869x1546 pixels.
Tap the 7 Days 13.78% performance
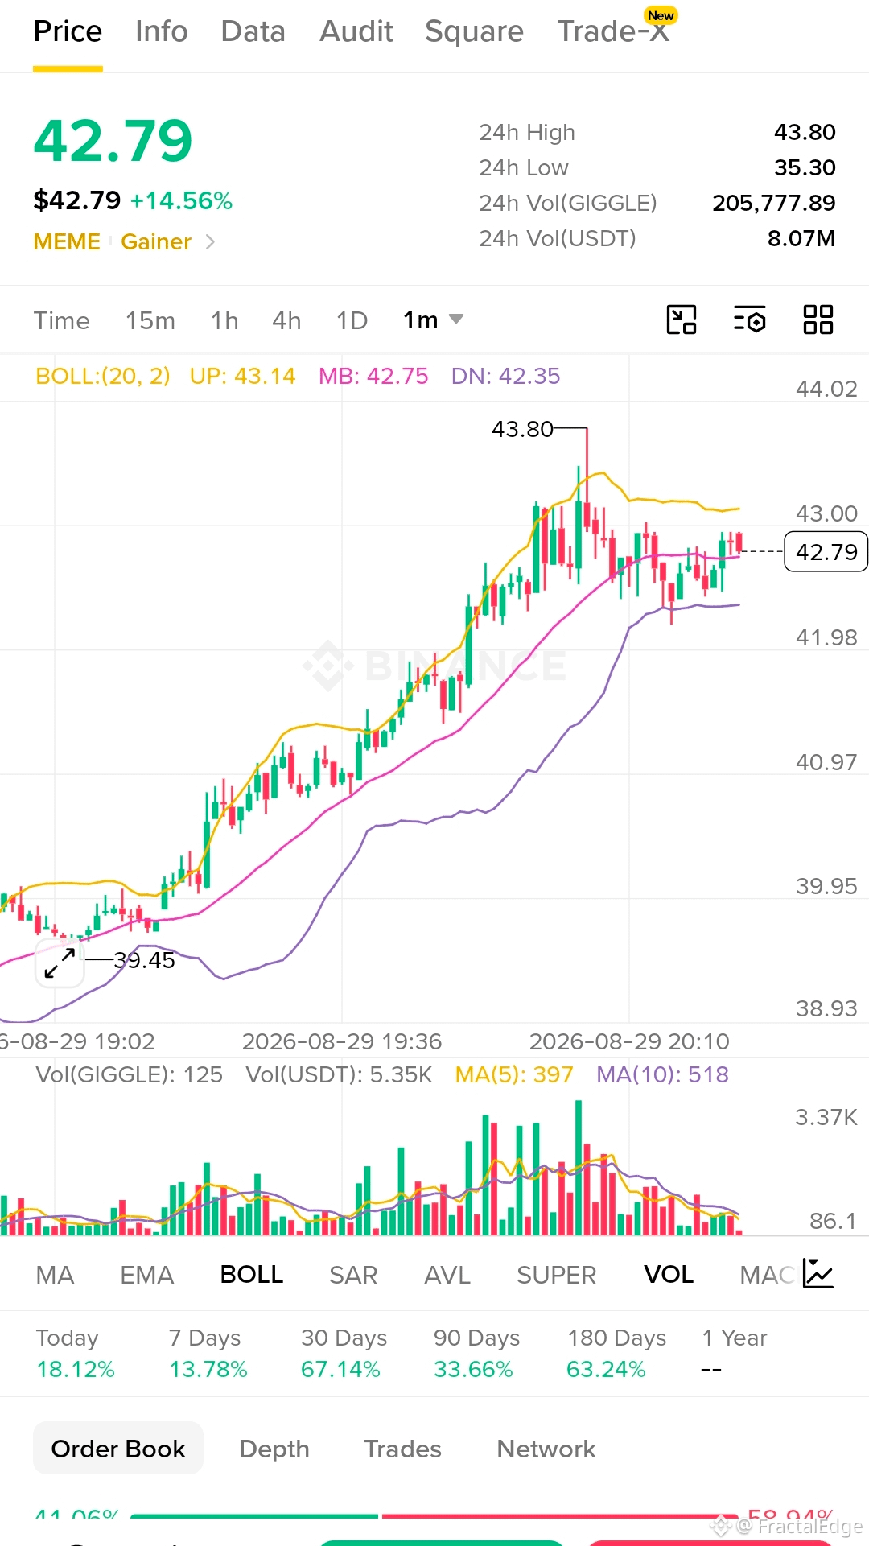pos(208,1353)
